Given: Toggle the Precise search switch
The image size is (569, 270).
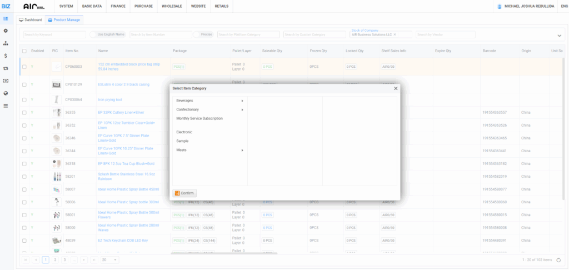Looking at the screenshot, I should pos(197,34).
